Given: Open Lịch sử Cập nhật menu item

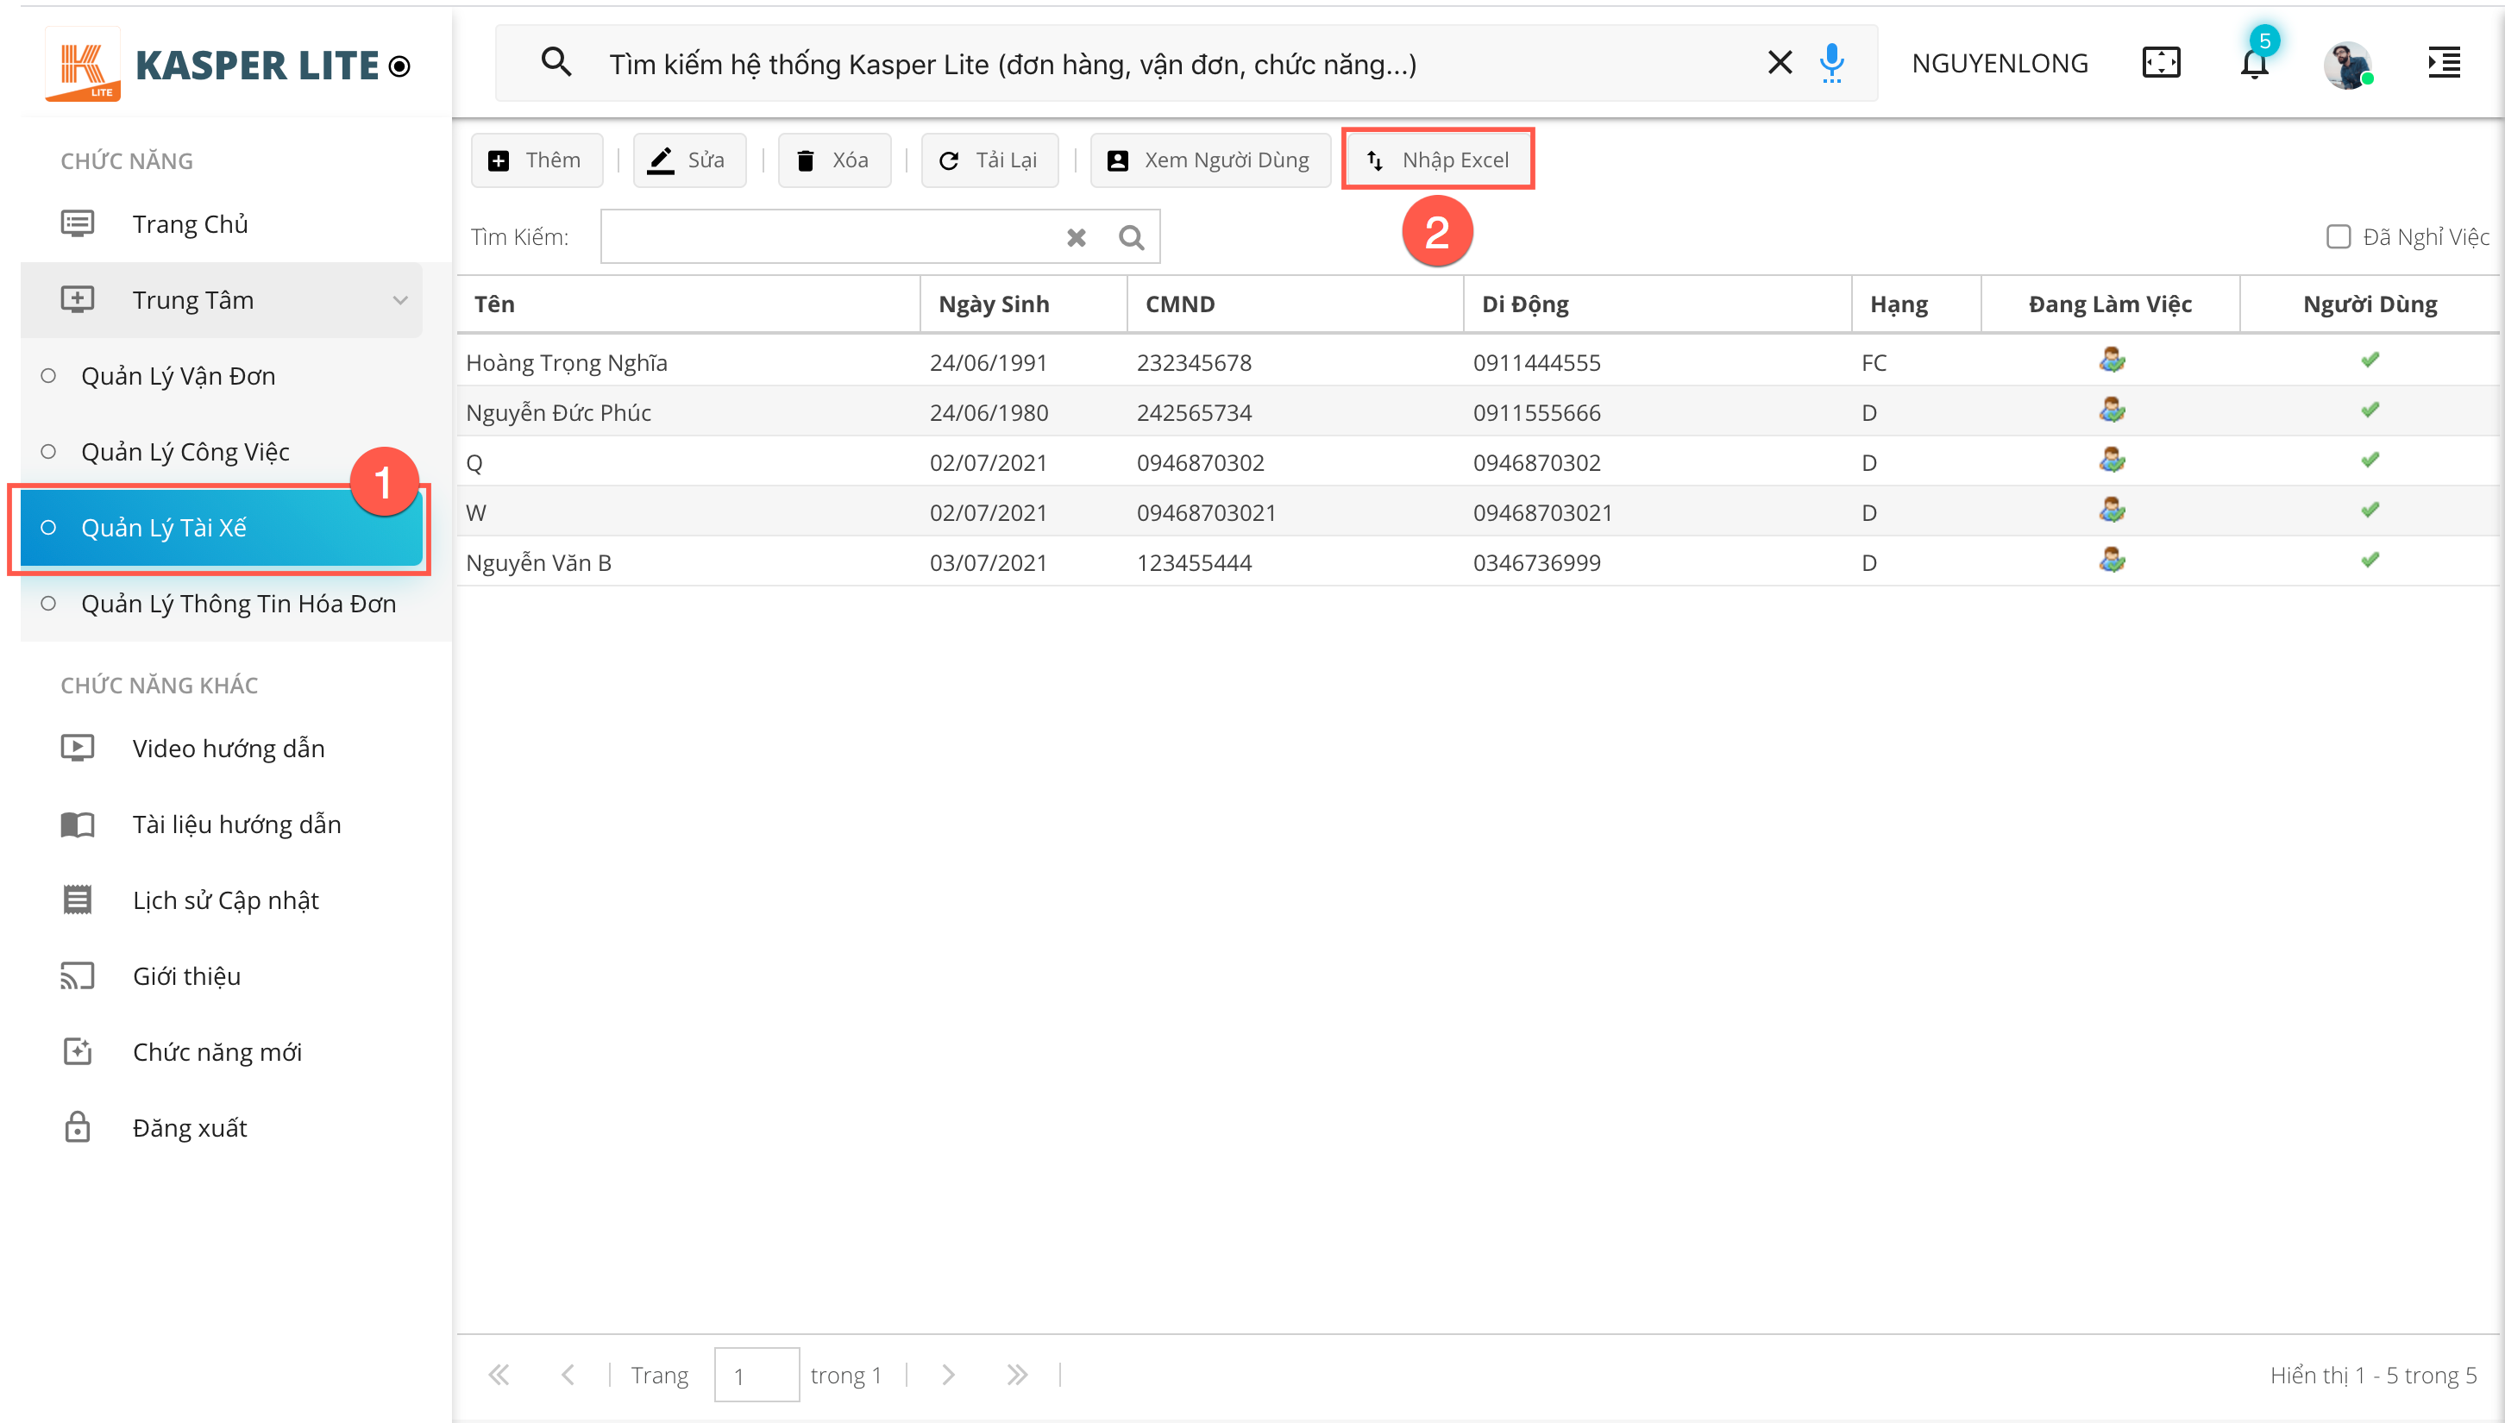Looking at the screenshot, I should 226,900.
